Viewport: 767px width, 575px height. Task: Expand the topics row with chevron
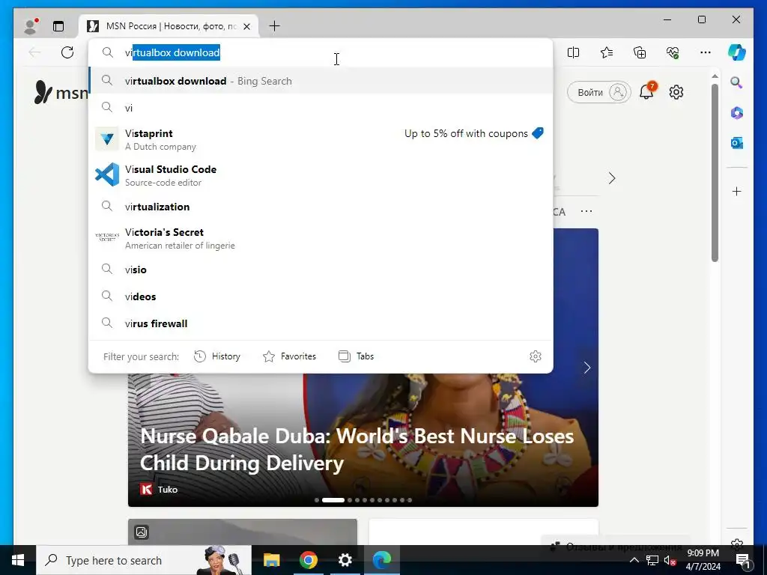coord(612,178)
